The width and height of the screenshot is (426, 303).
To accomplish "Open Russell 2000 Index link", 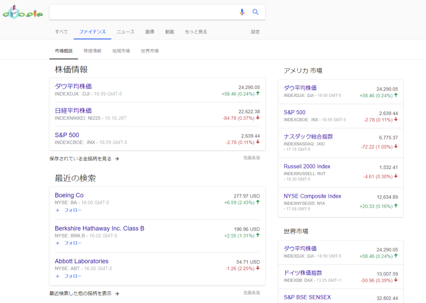I will click(x=307, y=166).
